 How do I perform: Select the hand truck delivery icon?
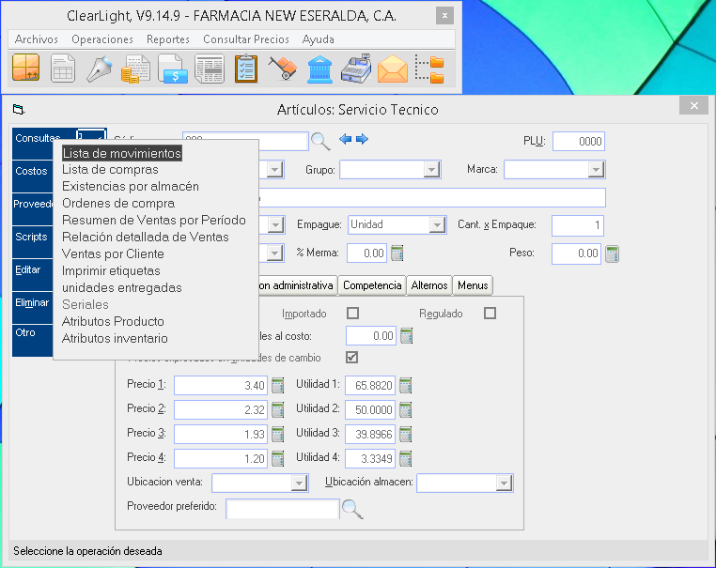(283, 69)
